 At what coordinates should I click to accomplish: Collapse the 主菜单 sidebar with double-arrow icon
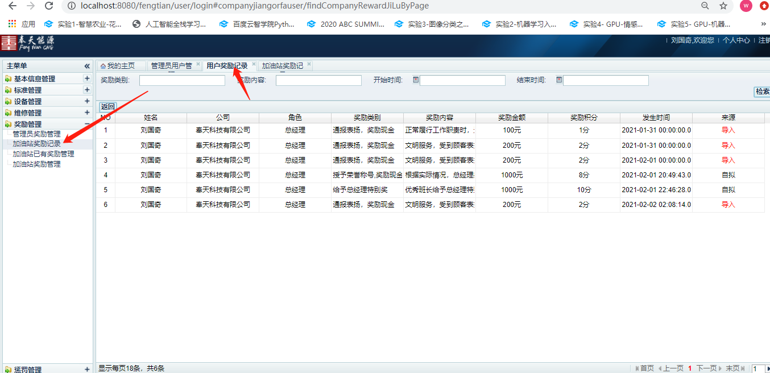click(87, 66)
